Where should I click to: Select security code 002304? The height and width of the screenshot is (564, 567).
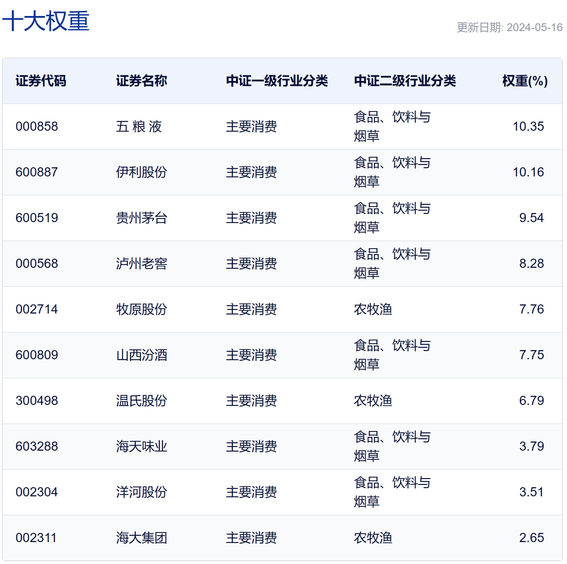(x=37, y=492)
